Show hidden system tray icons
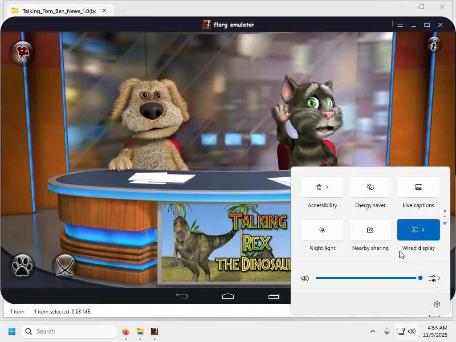Screen dimensions: 456x342 (373, 331)
